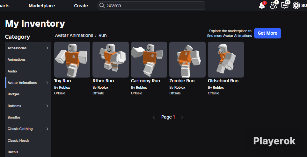Image resolution: width=307 pixels, height=157 pixels.
Task: Click Offsale text under Toy Run
Action: [60, 93]
